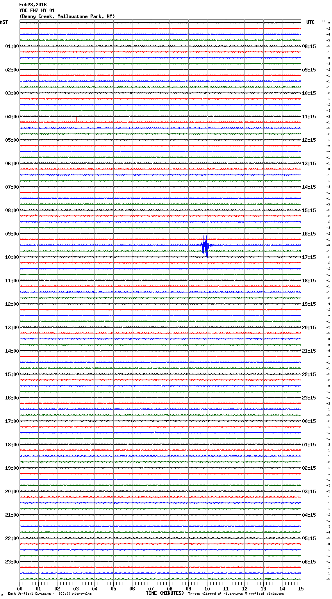Select the 09:00 MST row label
Image resolution: width=332 pixels, height=599 pixels.
point(12,234)
